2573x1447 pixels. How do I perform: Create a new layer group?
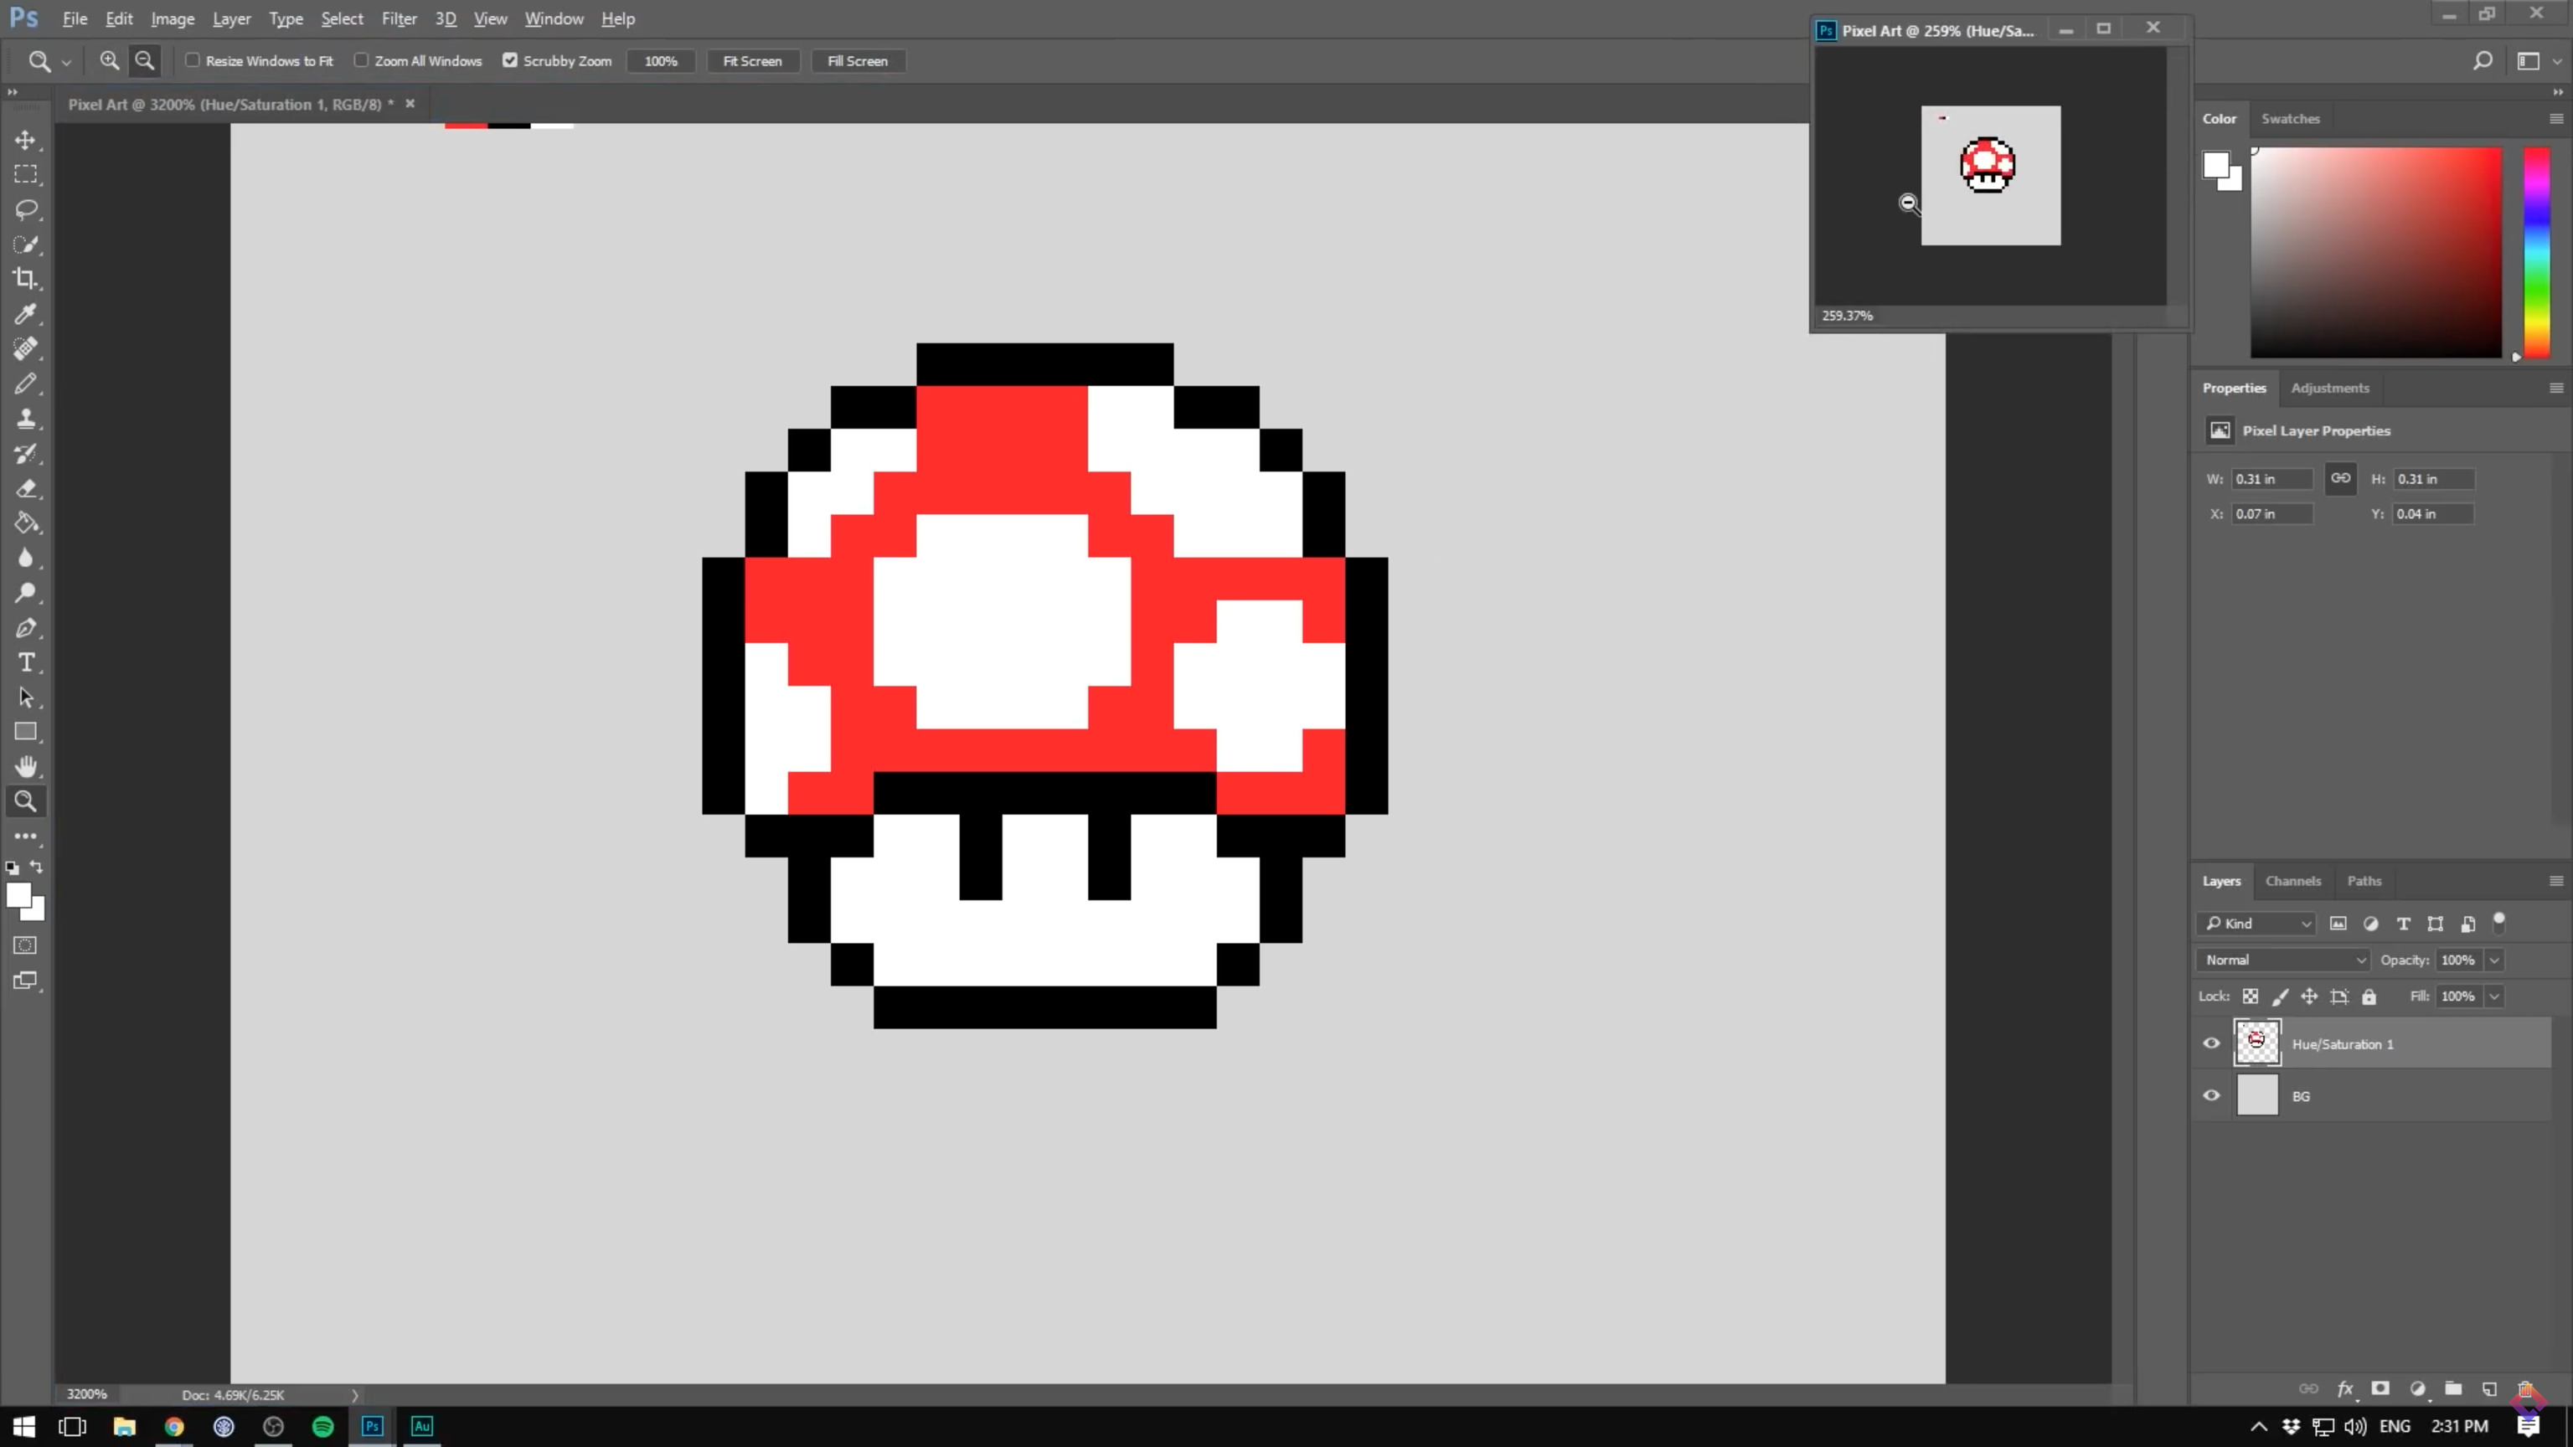2453,1389
